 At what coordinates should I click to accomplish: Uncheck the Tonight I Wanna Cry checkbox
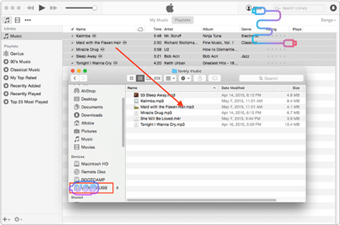point(72,63)
